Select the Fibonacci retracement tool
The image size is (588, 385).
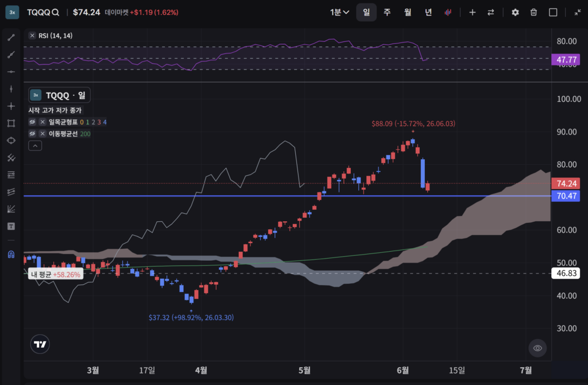coord(11,175)
